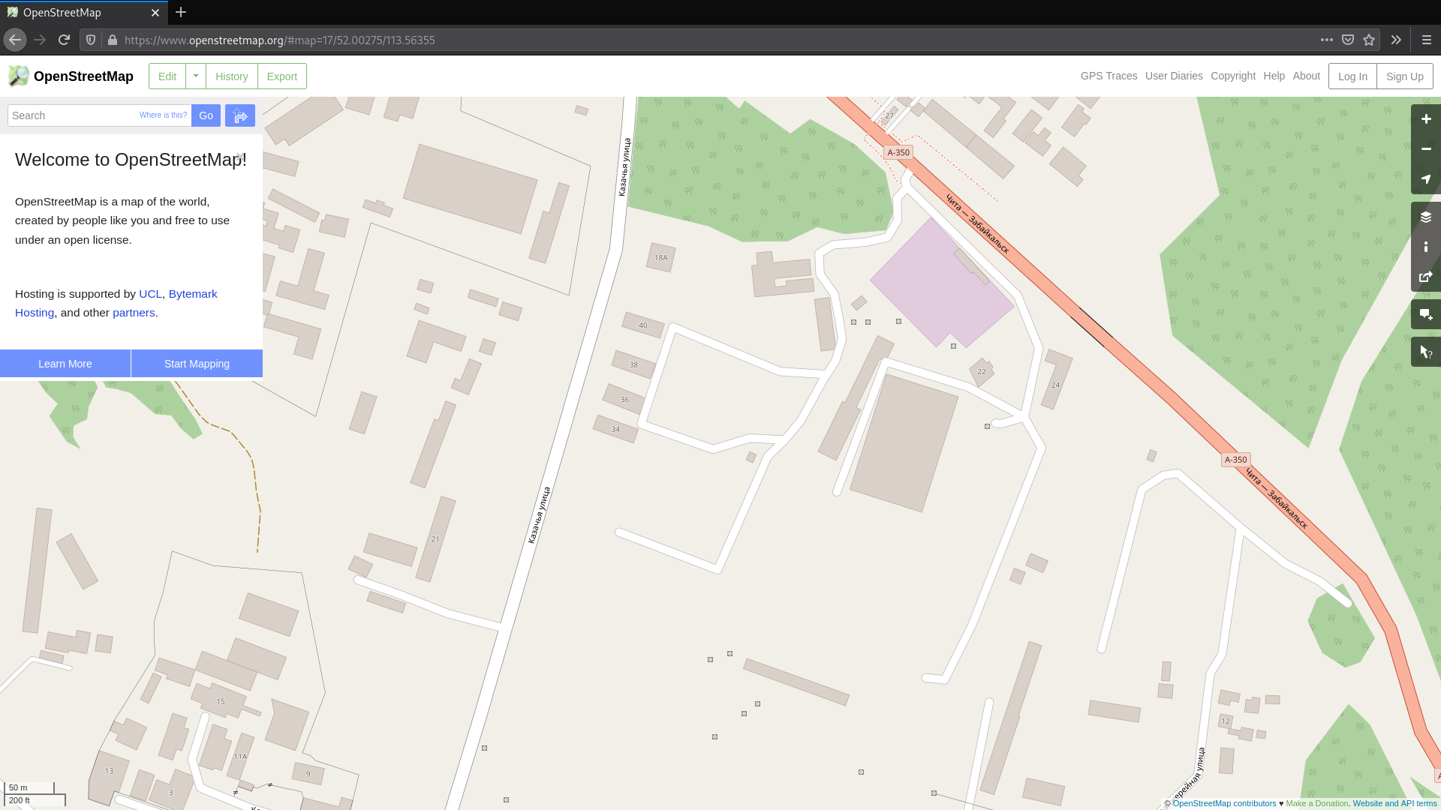Open the History tab
The image size is (1441, 810).
(231, 76)
